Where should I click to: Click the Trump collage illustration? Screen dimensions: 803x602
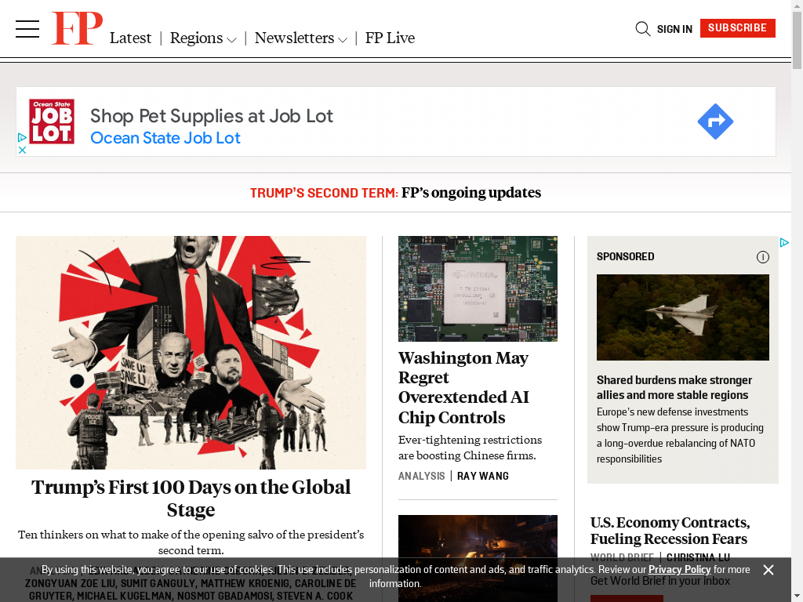[191, 353]
